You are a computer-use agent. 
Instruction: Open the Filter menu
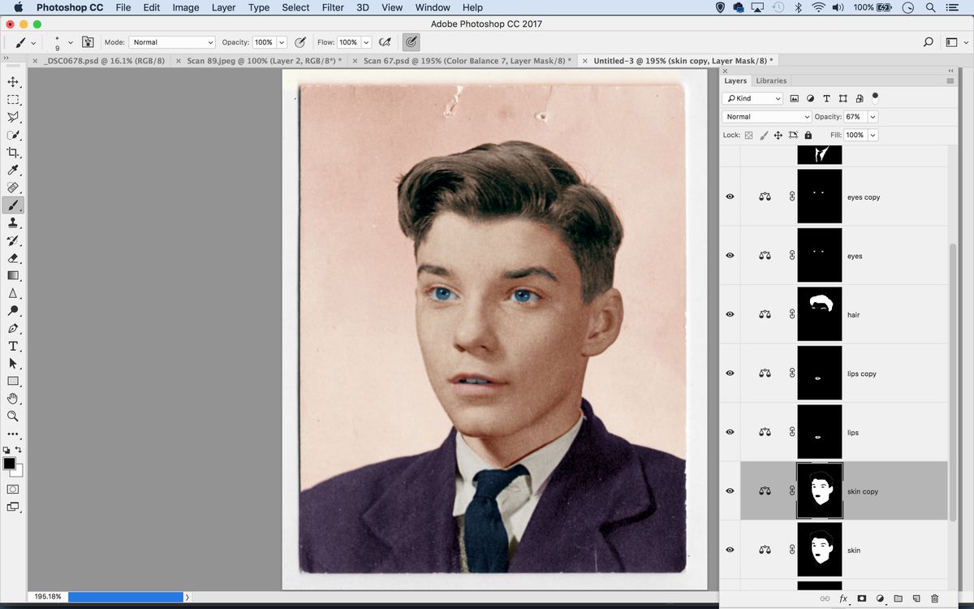(333, 7)
